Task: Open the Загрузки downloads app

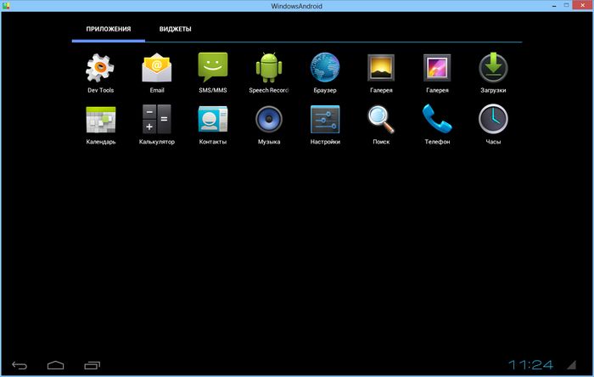Action: pyautogui.click(x=493, y=68)
